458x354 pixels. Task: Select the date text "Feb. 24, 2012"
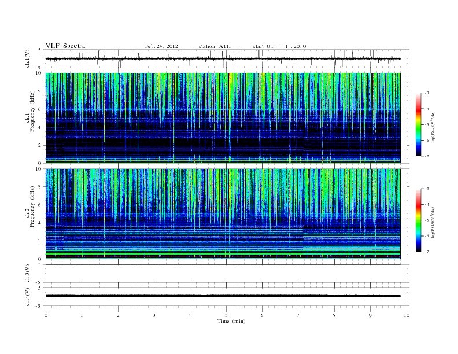tap(161, 46)
